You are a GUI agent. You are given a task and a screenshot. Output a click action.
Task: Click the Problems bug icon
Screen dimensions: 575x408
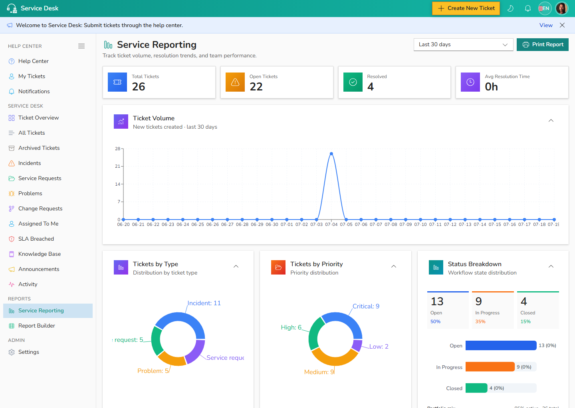coord(12,194)
